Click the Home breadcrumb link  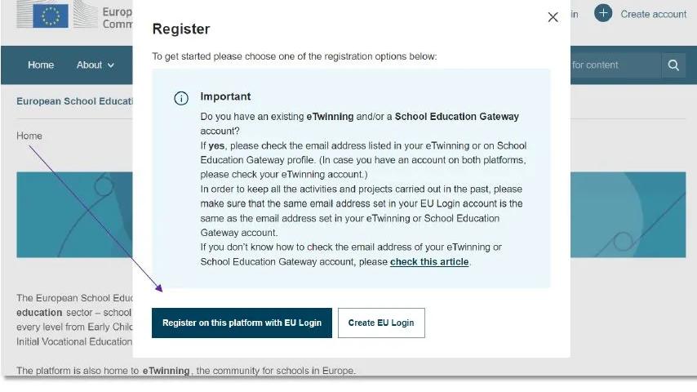pos(29,136)
